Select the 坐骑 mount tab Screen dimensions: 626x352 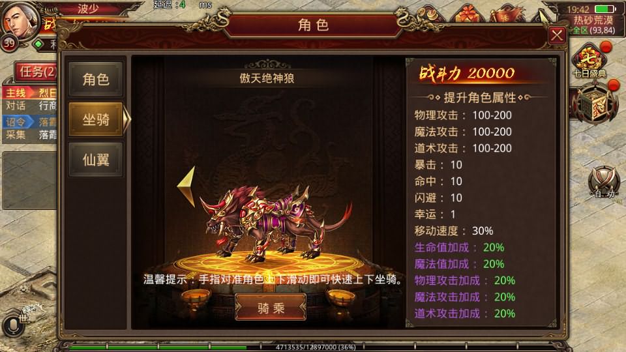point(96,119)
